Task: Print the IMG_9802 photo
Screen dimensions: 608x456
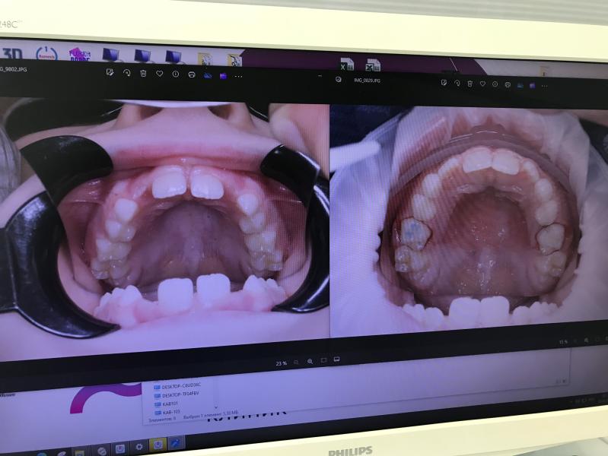Action: coord(192,74)
